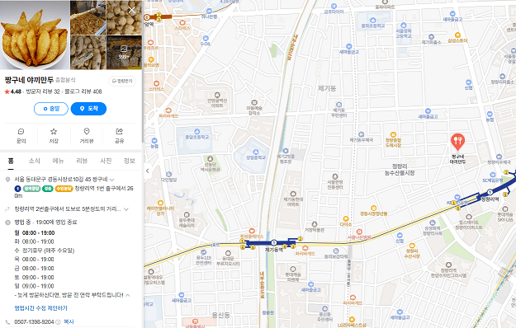The width and height of the screenshot is (516, 328).
Task: Set as destination with 도착 button
Action: coord(88,109)
